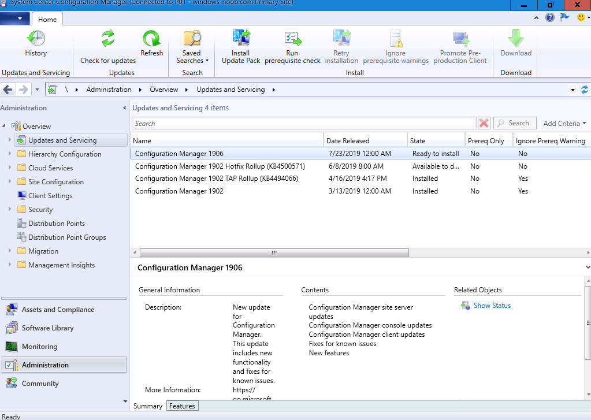Sort by the State column header
This screenshot has width=591, height=420.
coord(436,140)
